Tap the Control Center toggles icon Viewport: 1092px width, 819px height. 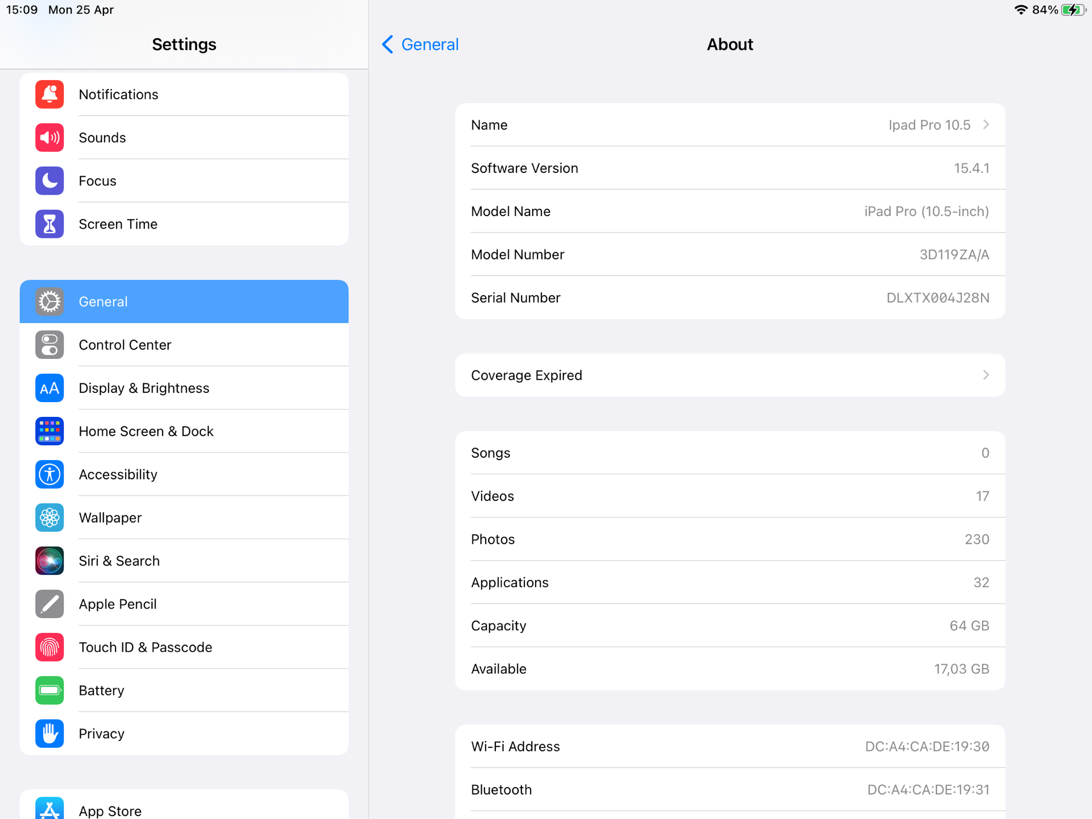pos(49,345)
